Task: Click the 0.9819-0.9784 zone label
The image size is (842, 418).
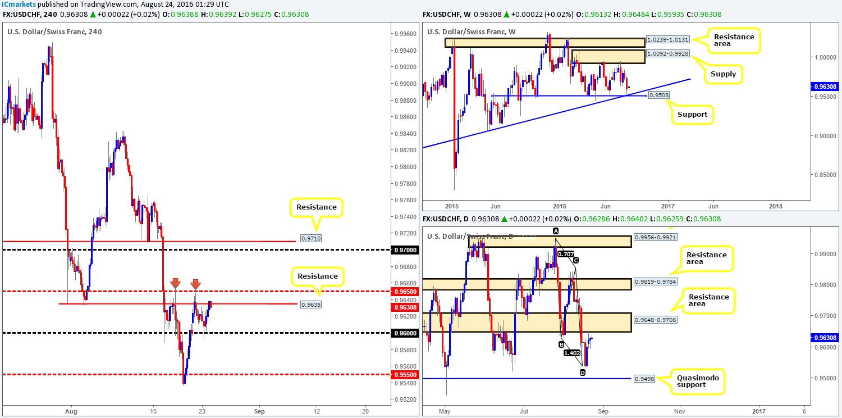Action: click(x=655, y=282)
